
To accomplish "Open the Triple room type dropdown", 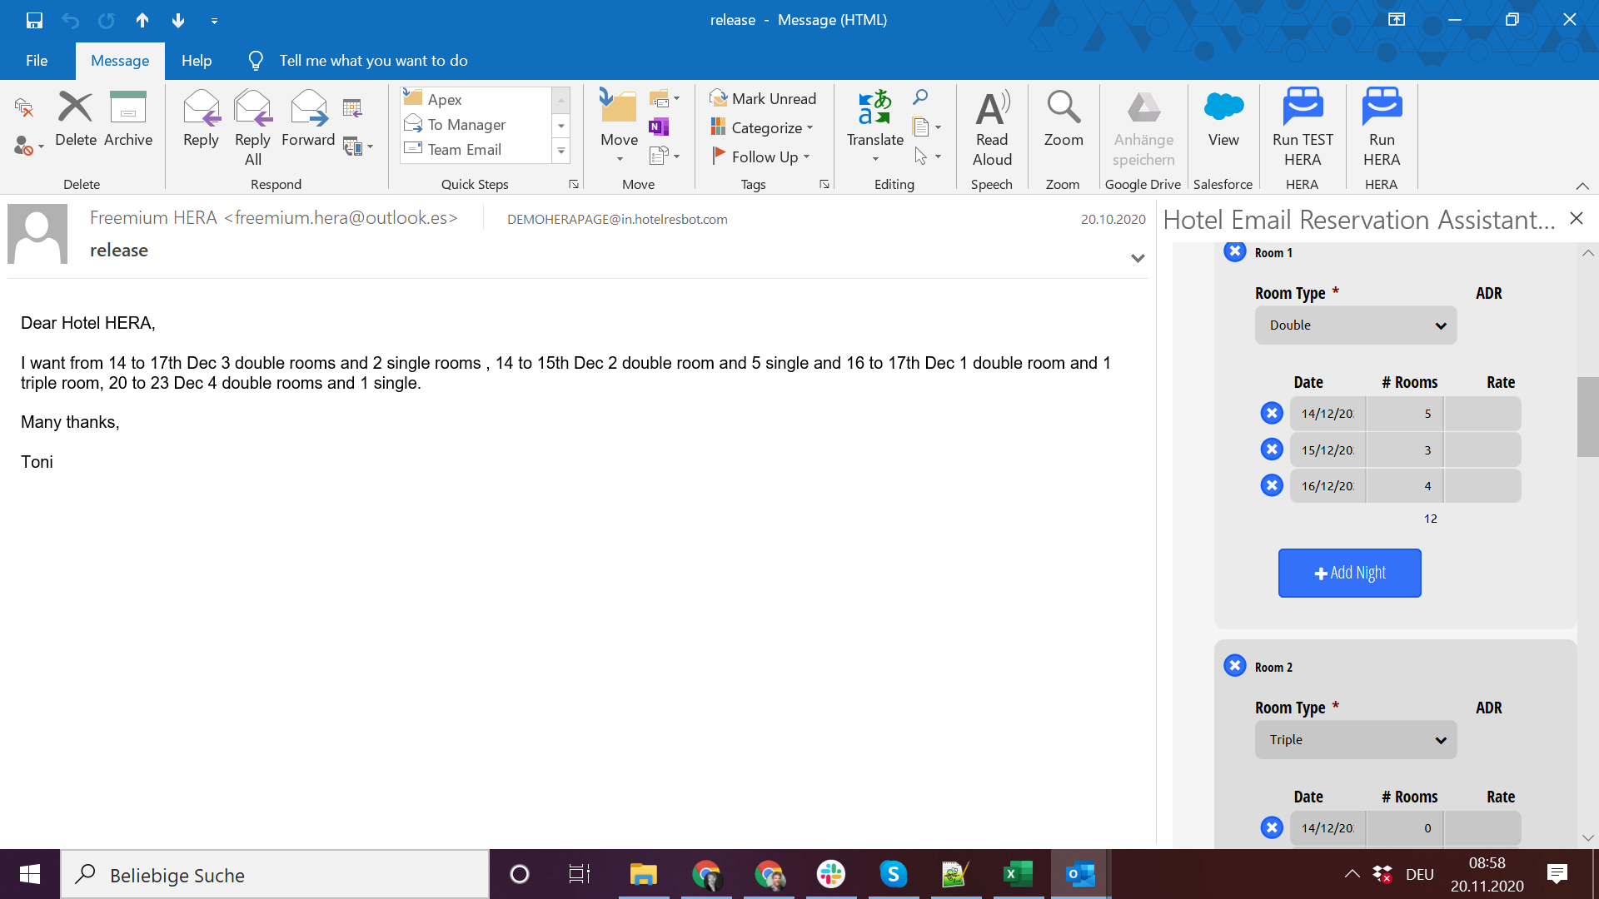I will pyautogui.click(x=1355, y=740).
